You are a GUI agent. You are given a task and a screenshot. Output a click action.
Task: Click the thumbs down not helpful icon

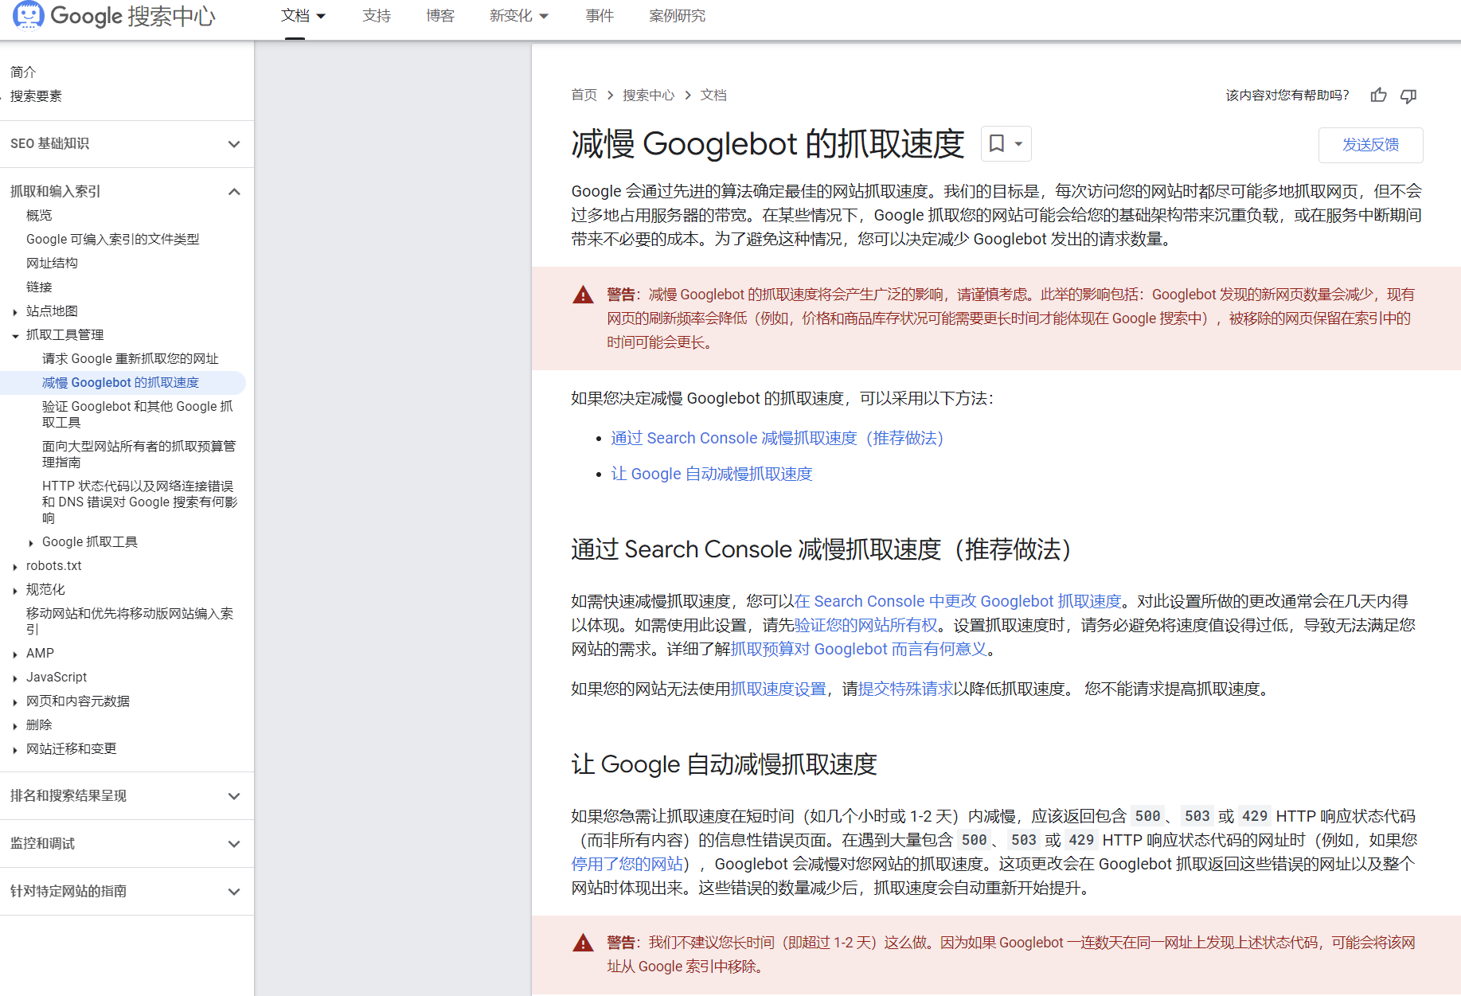click(x=1408, y=96)
